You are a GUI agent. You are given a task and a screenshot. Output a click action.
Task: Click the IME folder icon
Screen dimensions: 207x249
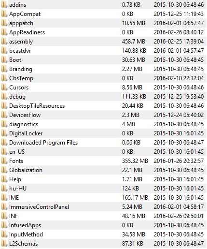tap(4, 198)
